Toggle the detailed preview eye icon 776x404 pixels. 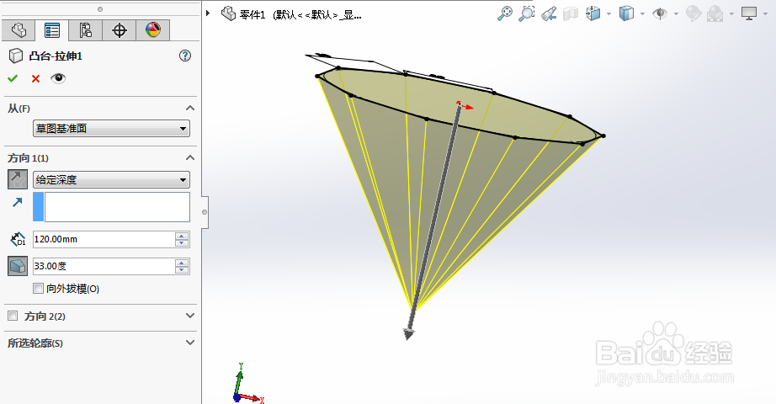coord(58,78)
